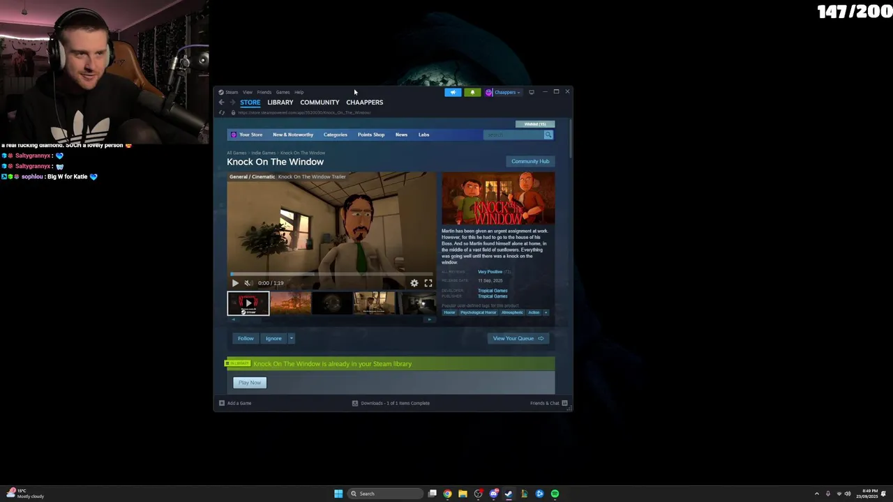Reload the page with the refresh icon
The width and height of the screenshot is (893, 502).
point(222,112)
